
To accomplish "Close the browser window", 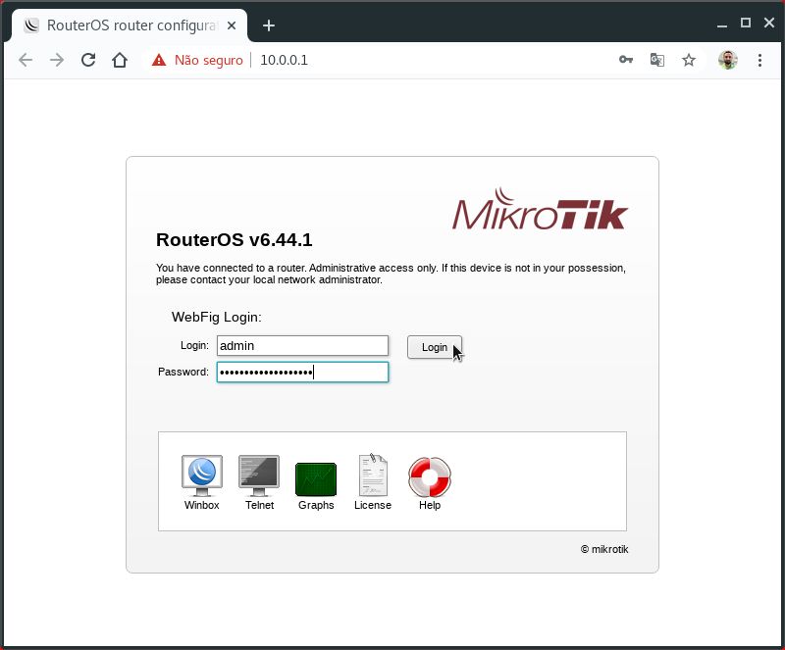I will 769,23.
